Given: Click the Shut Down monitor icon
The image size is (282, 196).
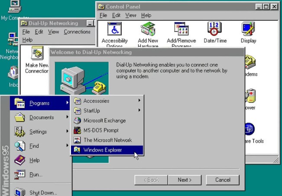Looking at the screenshot, I should coord(19,192).
